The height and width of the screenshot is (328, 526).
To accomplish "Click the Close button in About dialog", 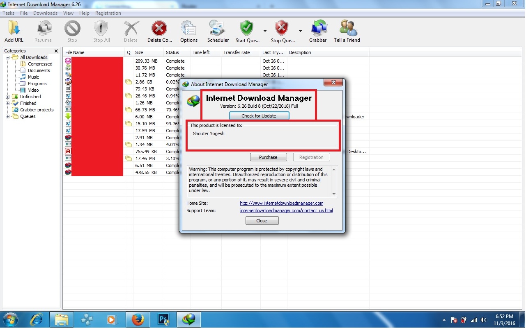I will click(x=262, y=221).
